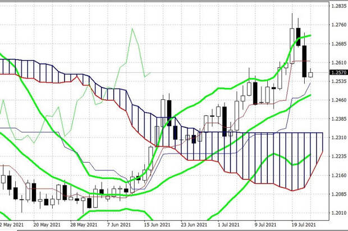Viewport: 348px width, 231px height.
Task: Click the current price label 1.2570
Action: tap(338, 72)
